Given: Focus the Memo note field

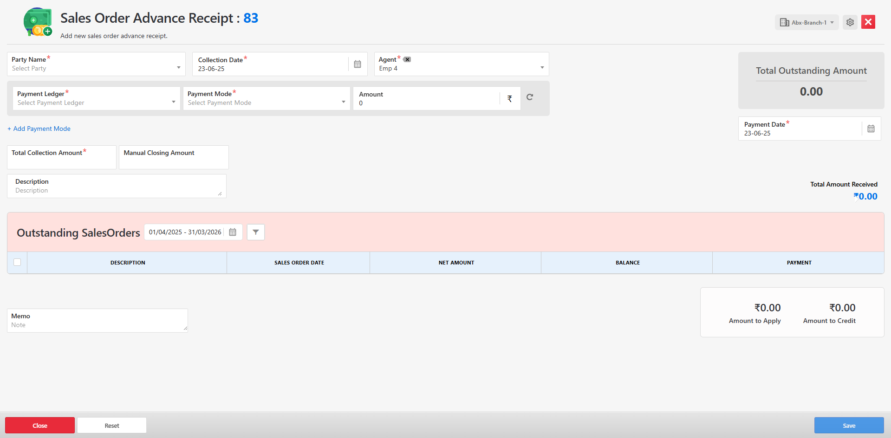Looking at the screenshot, I should coord(97,324).
